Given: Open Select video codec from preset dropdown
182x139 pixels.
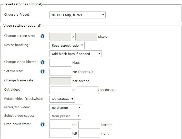Looking at the screenshot, I should point(65,116).
